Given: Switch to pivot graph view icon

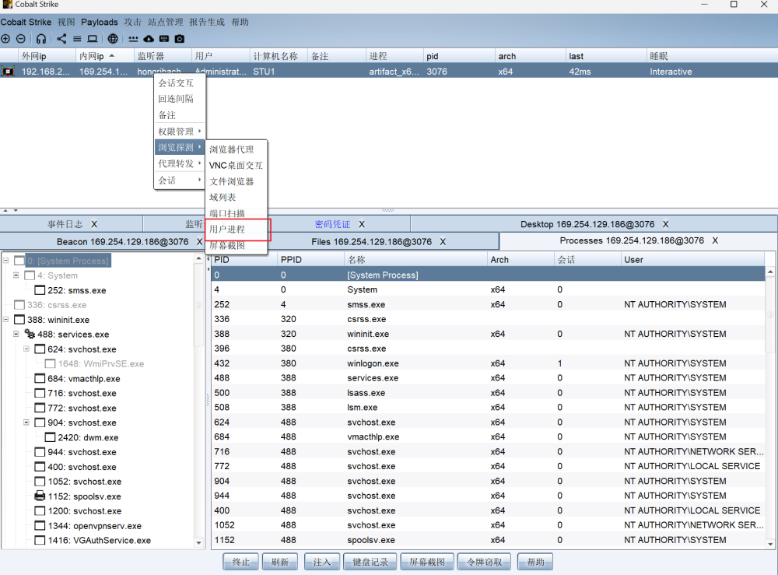Looking at the screenshot, I should (x=62, y=39).
